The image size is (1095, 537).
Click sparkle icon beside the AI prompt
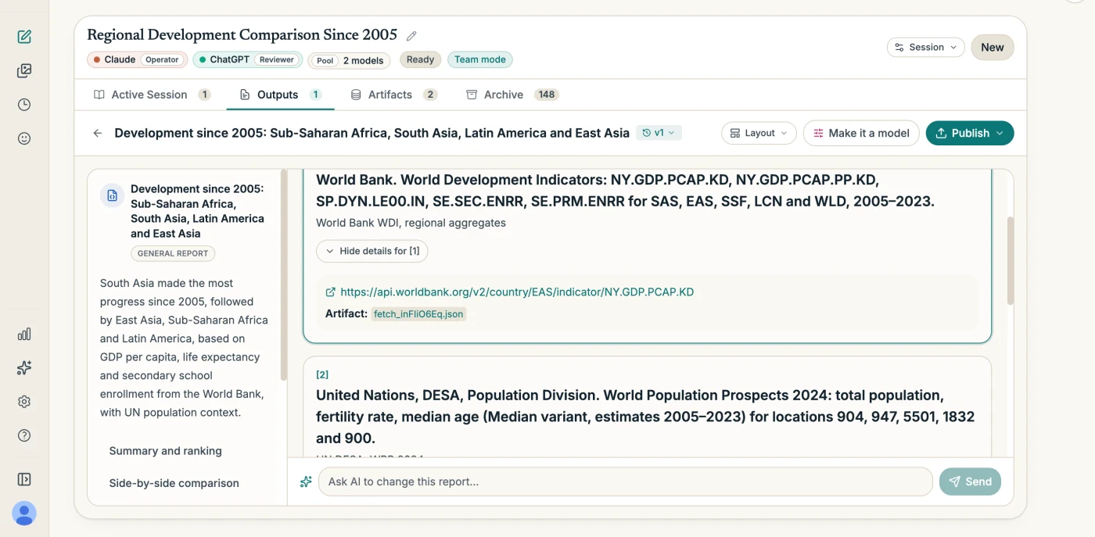(306, 482)
